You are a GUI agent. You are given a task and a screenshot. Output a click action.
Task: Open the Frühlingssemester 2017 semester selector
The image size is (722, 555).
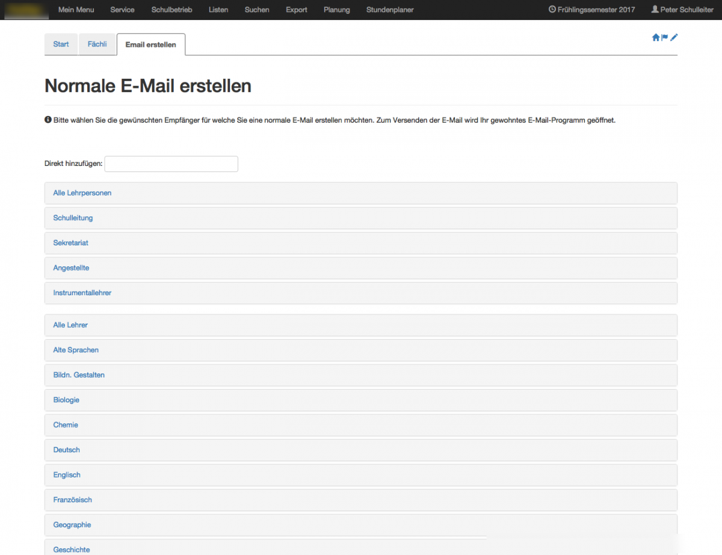click(591, 10)
